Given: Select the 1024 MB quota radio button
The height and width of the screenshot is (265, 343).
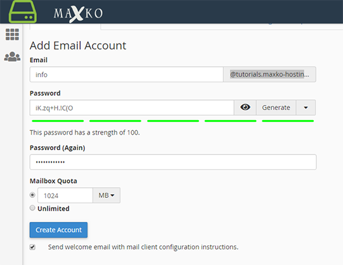Looking at the screenshot, I should [x=32, y=195].
